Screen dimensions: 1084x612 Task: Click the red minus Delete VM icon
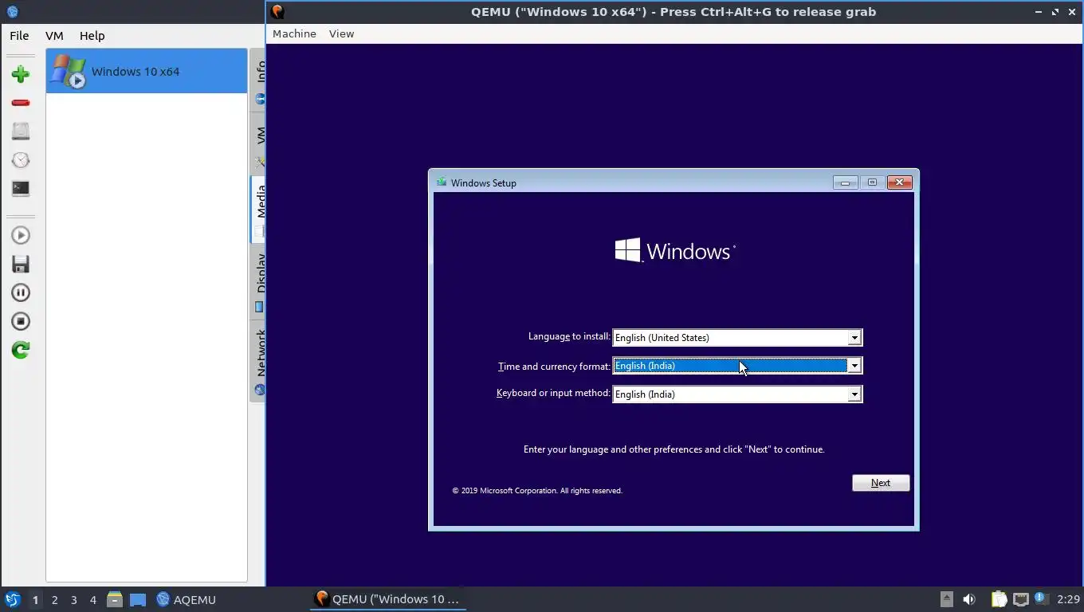[x=21, y=103]
